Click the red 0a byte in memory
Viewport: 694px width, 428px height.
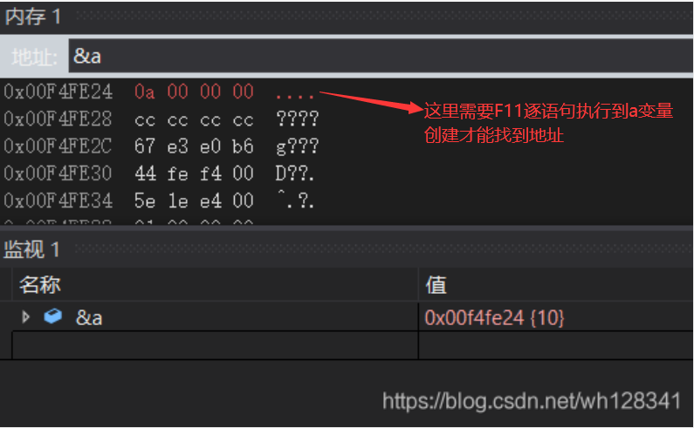pos(145,92)
